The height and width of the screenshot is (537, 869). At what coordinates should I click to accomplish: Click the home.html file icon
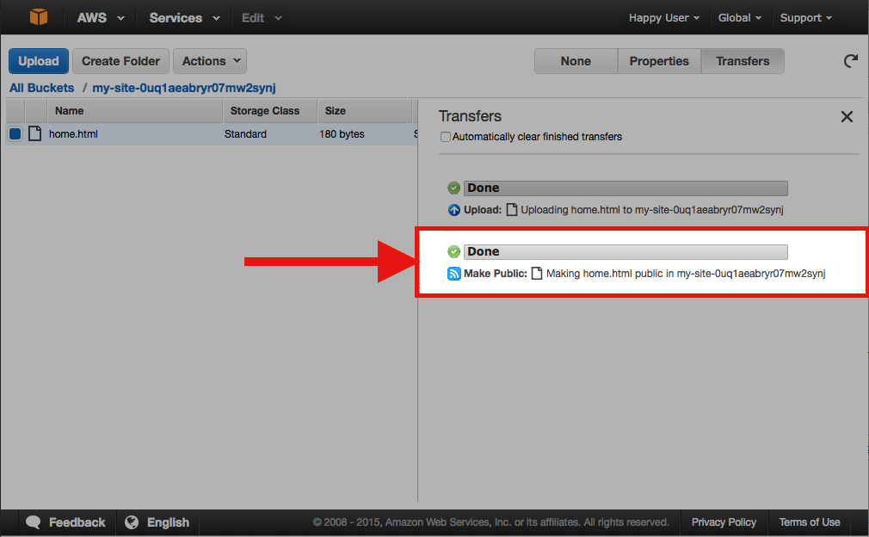coord(35,133)
